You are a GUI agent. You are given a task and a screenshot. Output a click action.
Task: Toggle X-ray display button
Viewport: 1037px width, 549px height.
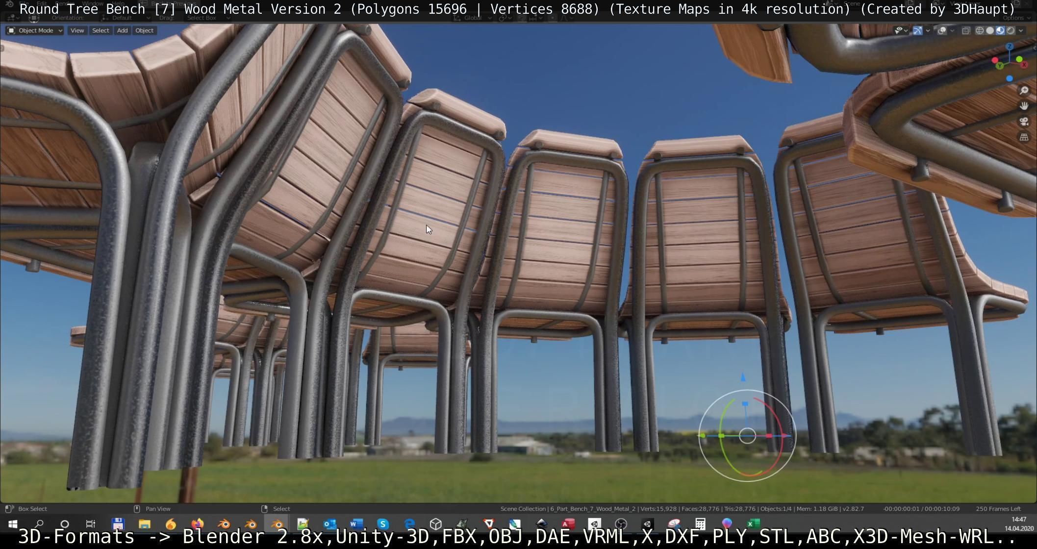coord(966,30)
